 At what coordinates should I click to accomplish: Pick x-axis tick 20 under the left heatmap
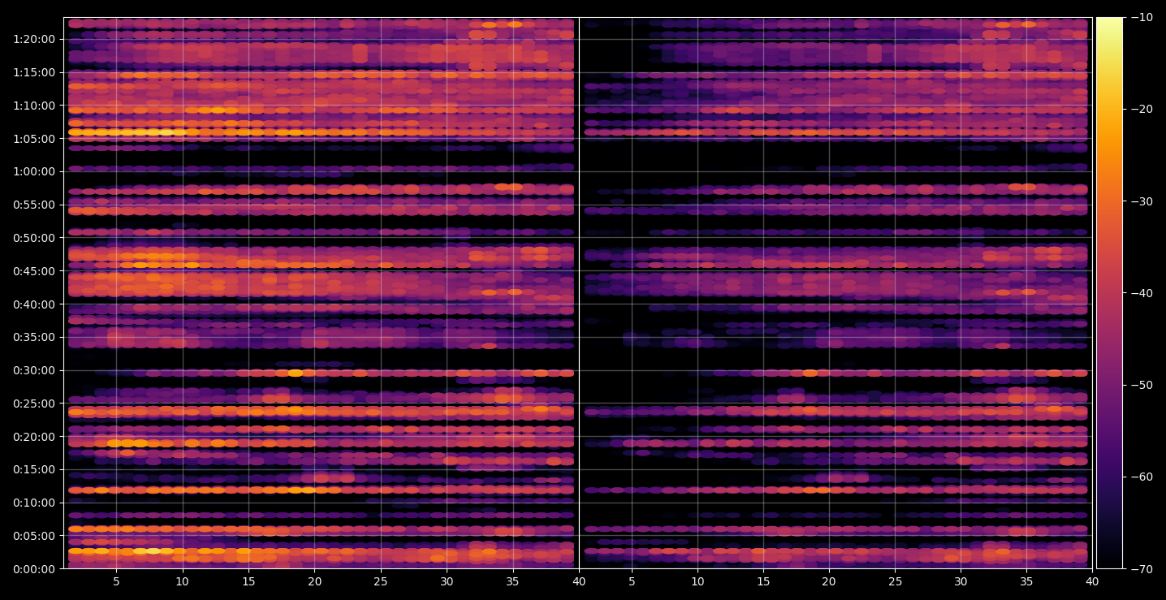(x=314, y=582)
